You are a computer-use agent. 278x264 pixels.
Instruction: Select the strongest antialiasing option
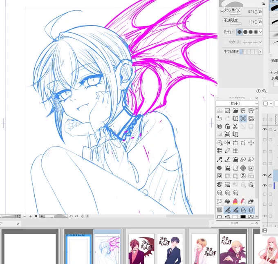[x=256, y=32]
